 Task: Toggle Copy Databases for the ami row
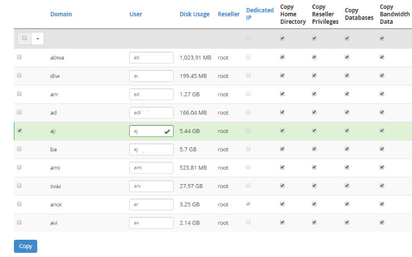pos(347,167)
